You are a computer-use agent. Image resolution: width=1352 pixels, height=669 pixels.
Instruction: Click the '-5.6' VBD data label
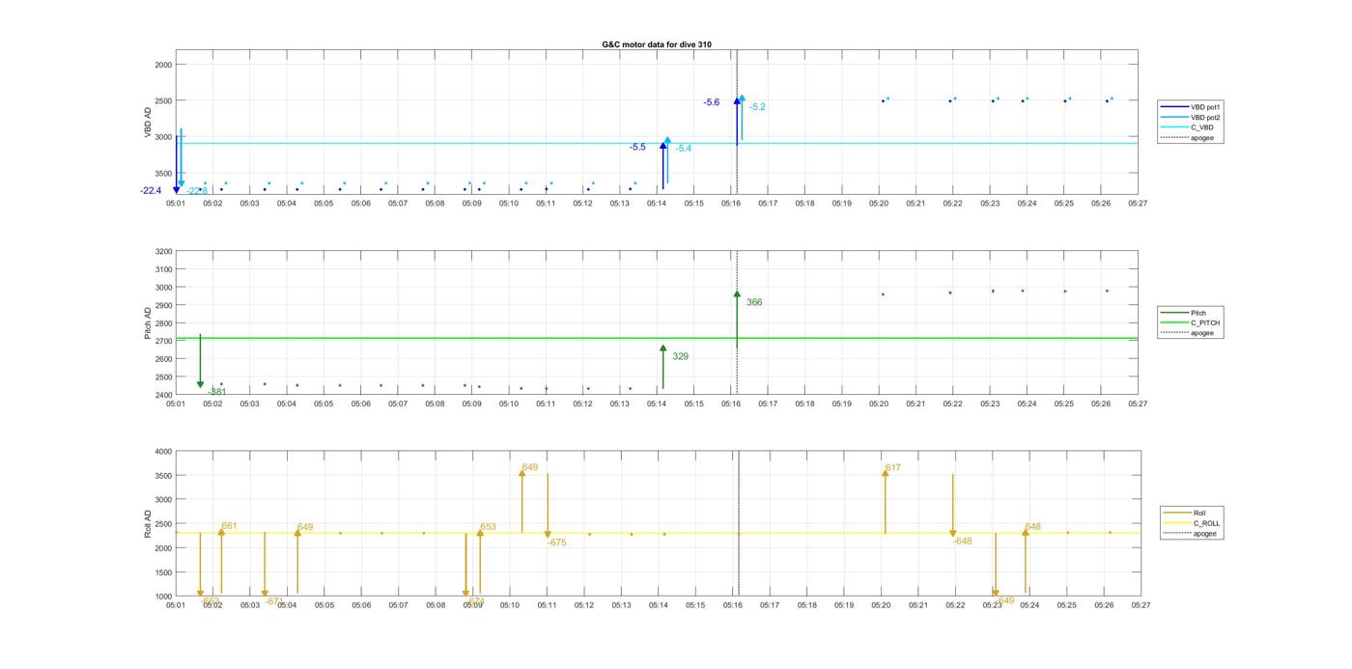pos(712,102)
